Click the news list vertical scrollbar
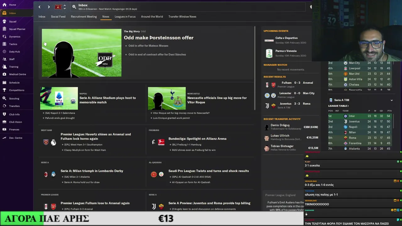Viewport: 402px width, 226px height. [x=254, y=67]
